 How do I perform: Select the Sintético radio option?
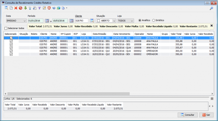153,20
